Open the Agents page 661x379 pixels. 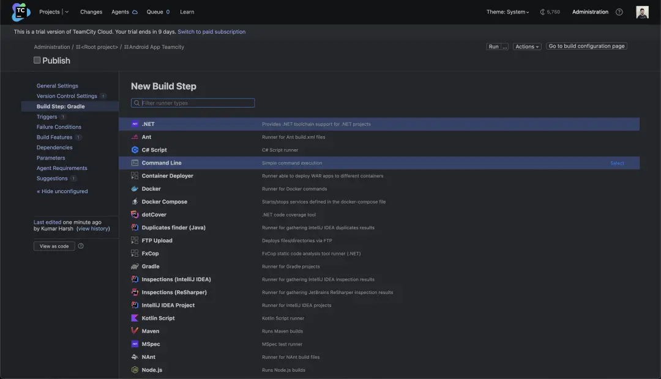coord(120,12)
